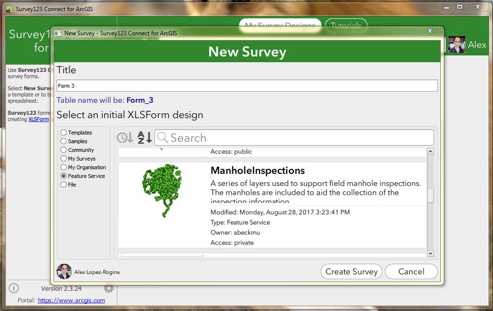This screenshot has height=311, width=493.
Task: Sort designs by modified date
Action: [x=125, y=137]
